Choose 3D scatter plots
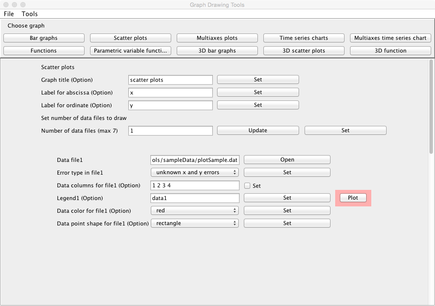 coord(304,50)
